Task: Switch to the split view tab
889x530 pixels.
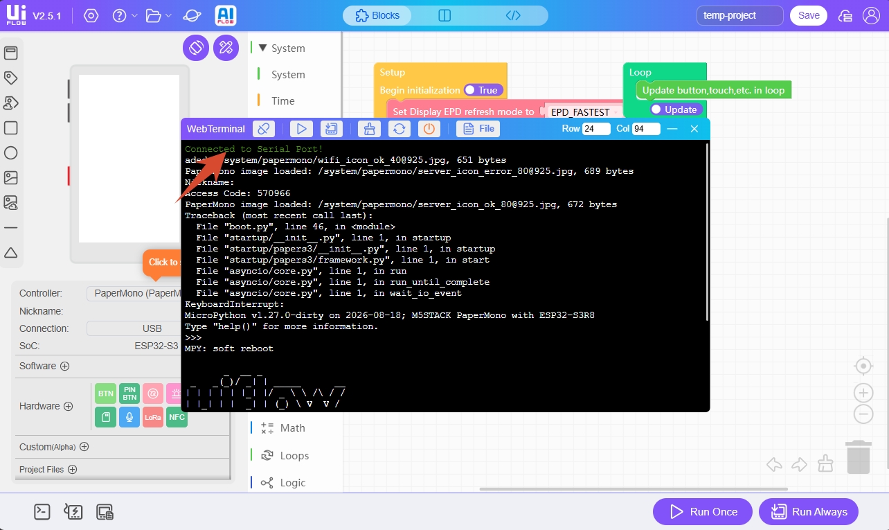Action: tap(445, 15)
